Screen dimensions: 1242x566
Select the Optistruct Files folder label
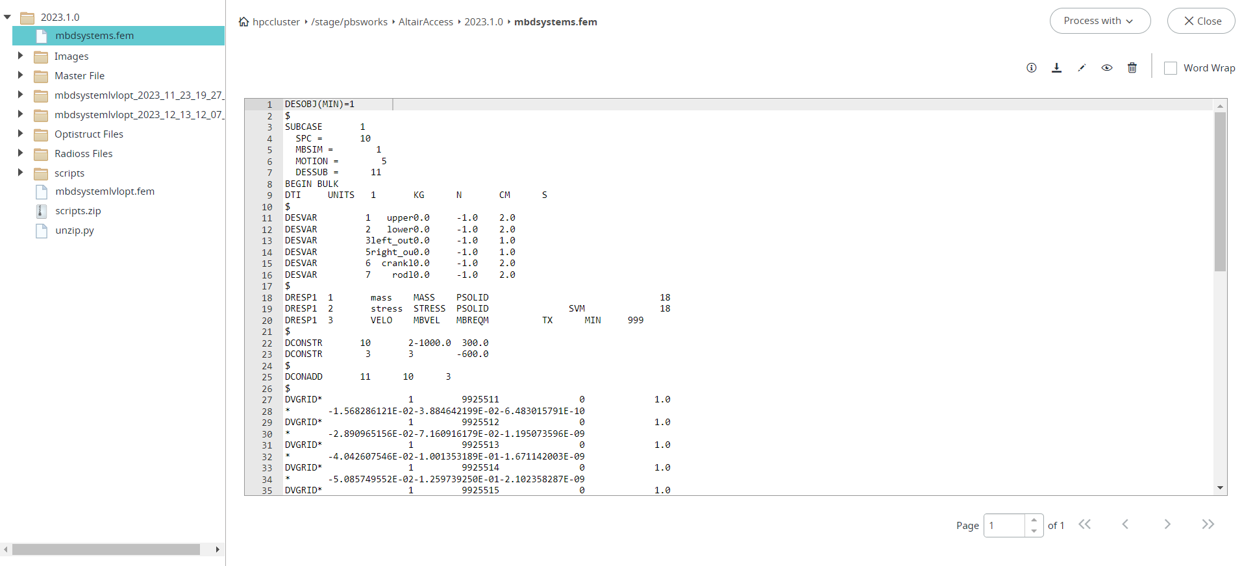[89, 134]
